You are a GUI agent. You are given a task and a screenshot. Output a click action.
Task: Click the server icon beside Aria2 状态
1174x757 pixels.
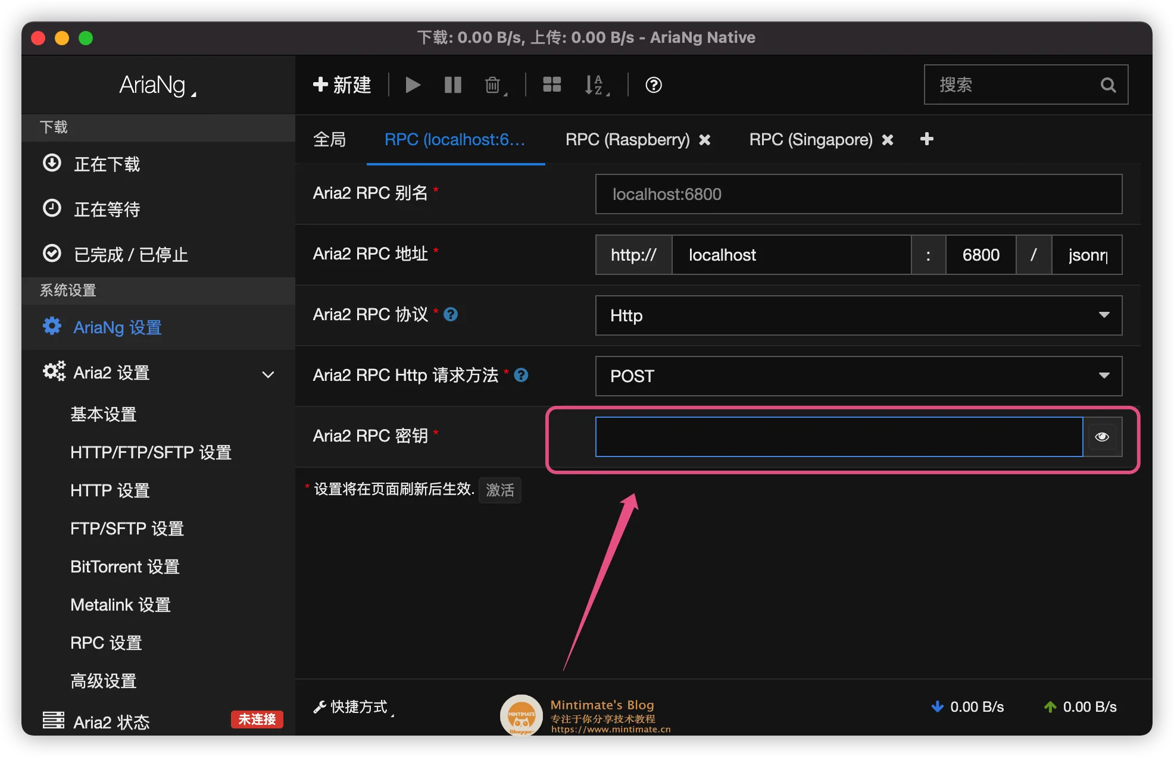(54, 720)
